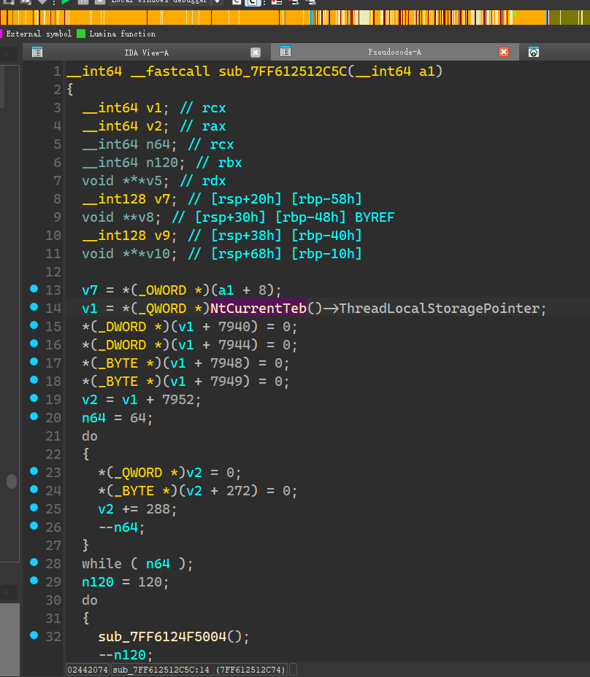
Task: Select v9 declaration on line 10
Action: [x=162, y=236]
